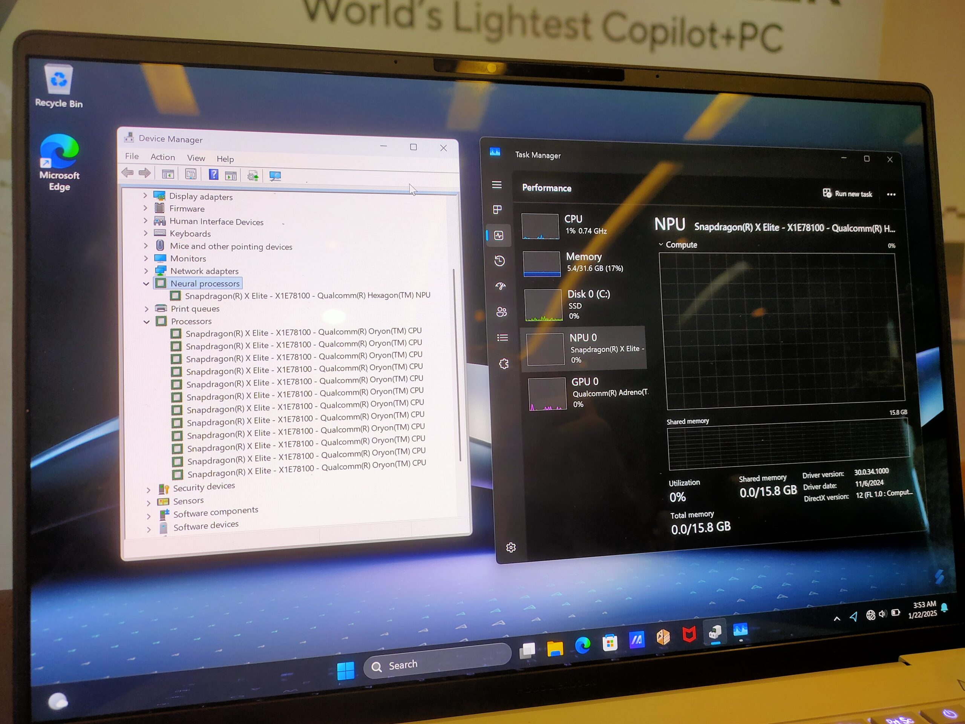Select NPU 0 in the performance list

(x=584, y=349)
